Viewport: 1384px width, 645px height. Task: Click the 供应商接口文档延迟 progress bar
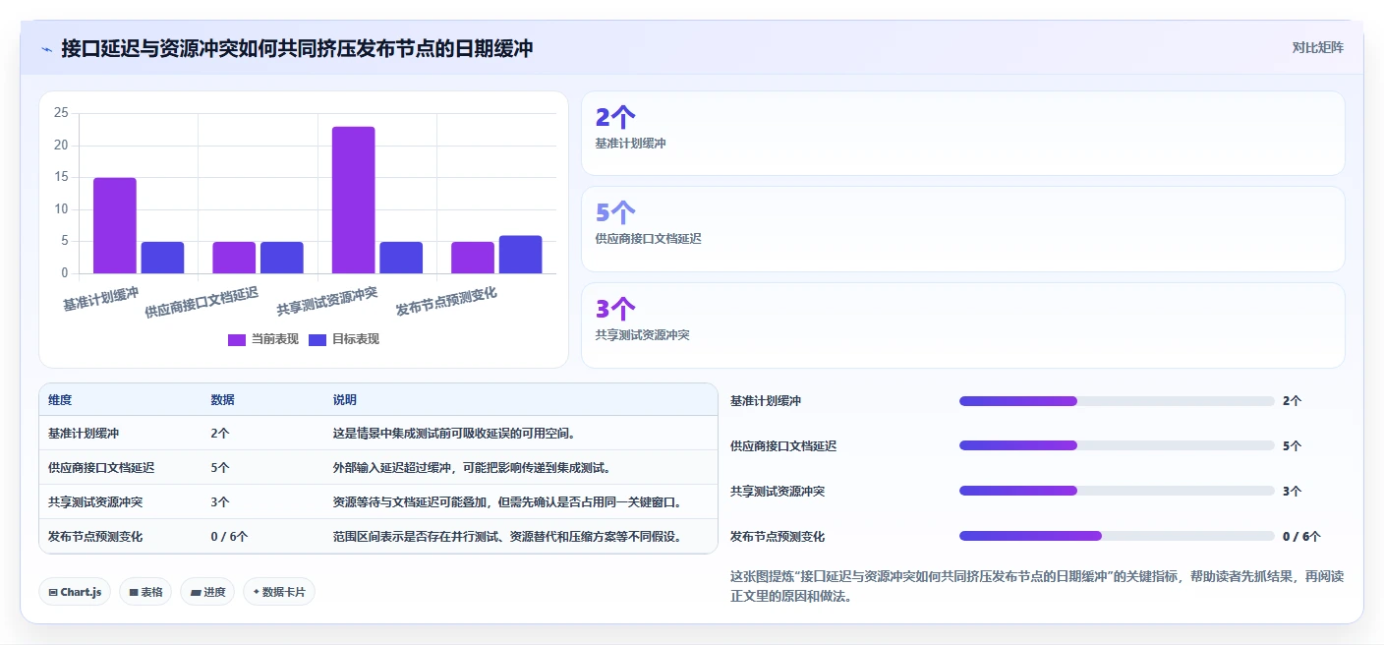pyautogui.click(x=1117, y=445)
